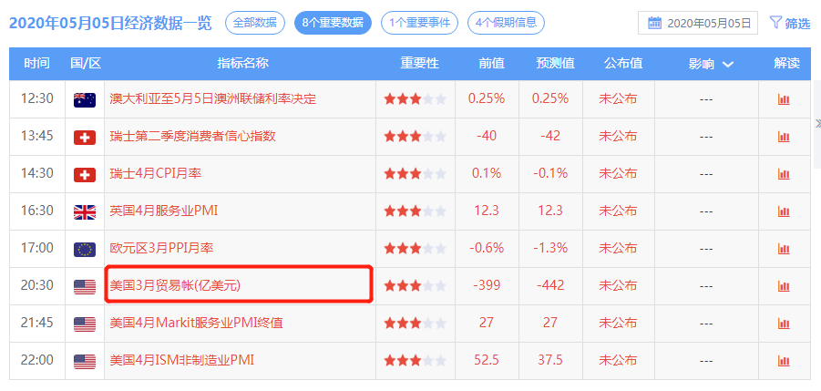The width and height of the screenshot is (821, 391).
Task: Expand side panel with » arrow
Action: [818, 124]
